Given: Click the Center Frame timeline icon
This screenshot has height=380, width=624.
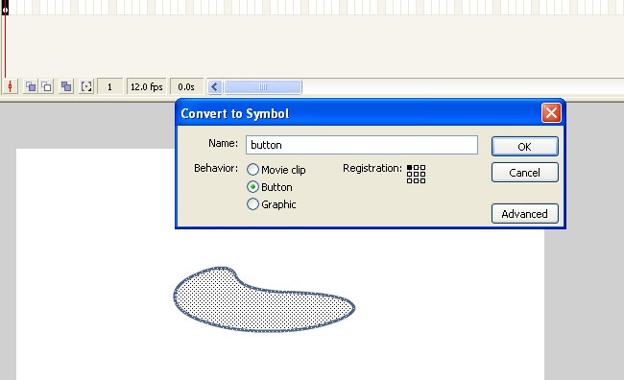Looking at the screenshot, I should point(10,86).
